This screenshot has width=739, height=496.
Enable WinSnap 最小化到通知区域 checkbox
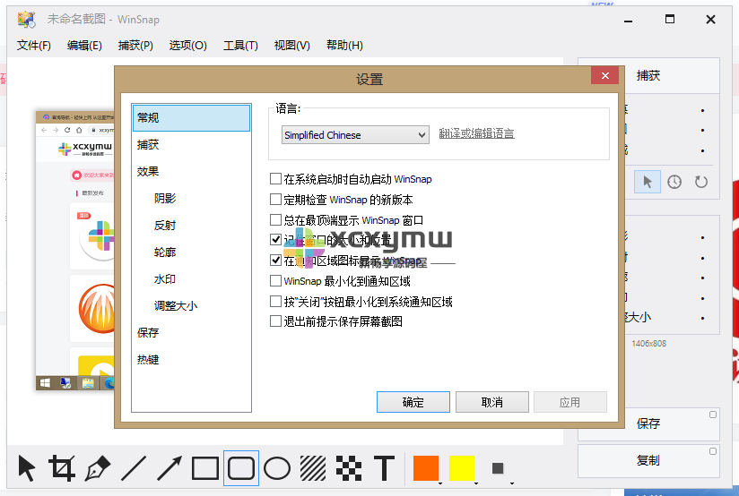click(x=275, y=281)
